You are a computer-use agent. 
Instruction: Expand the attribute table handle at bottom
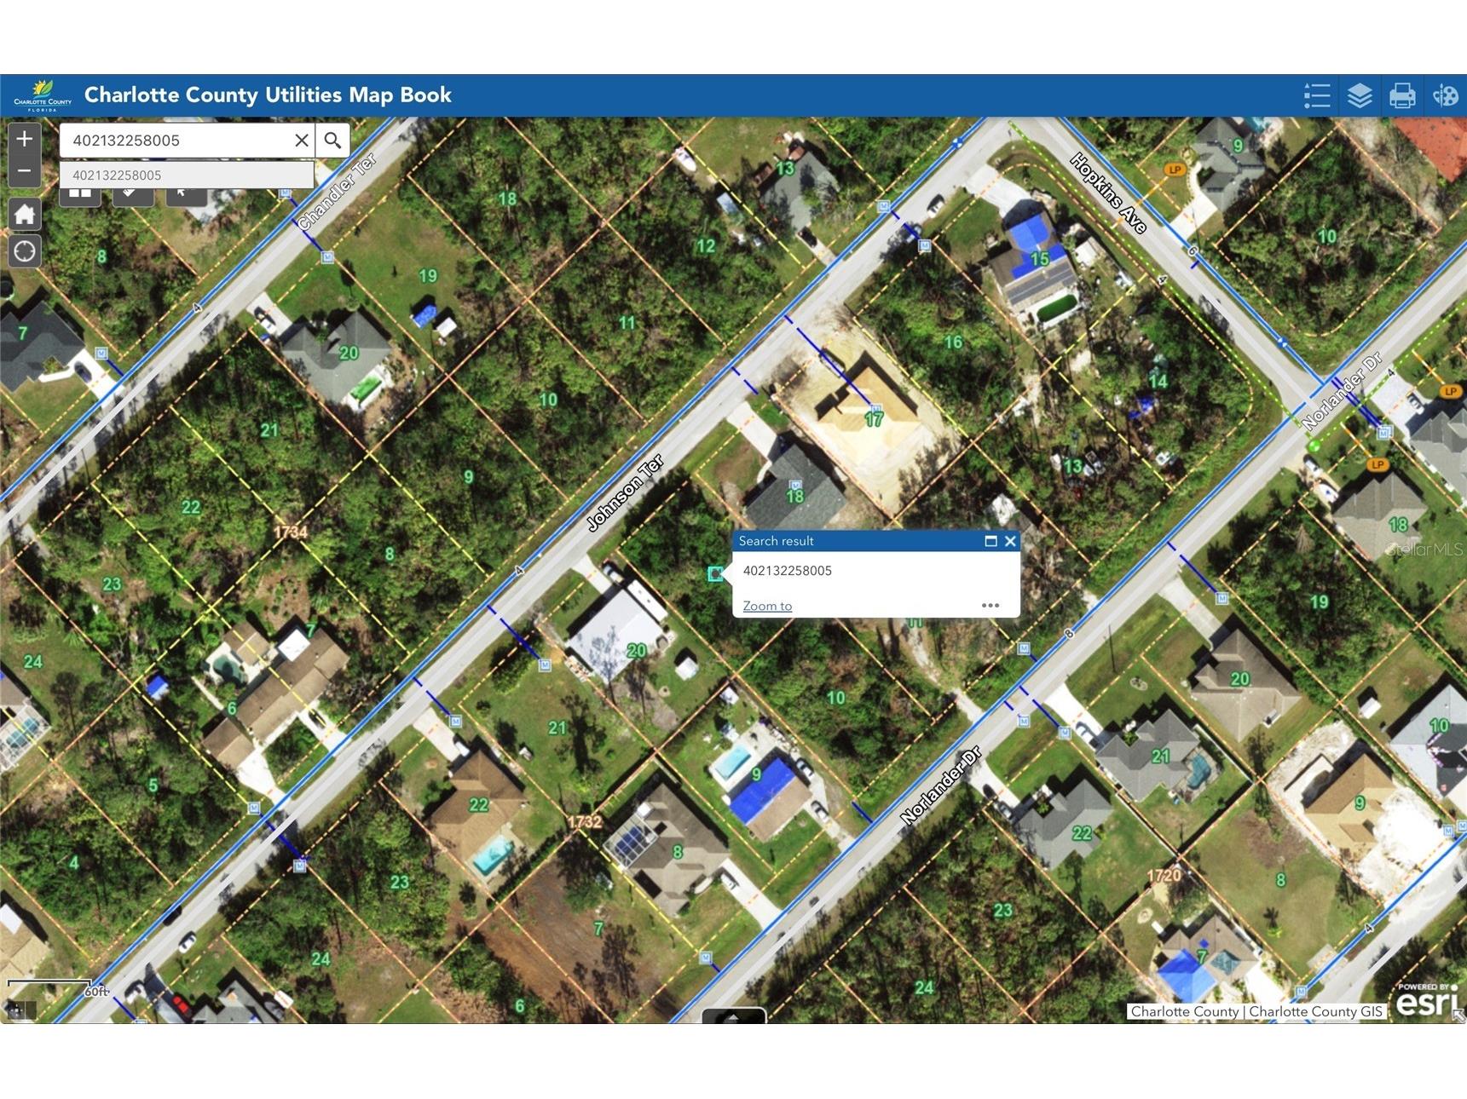click(733, 1016)
